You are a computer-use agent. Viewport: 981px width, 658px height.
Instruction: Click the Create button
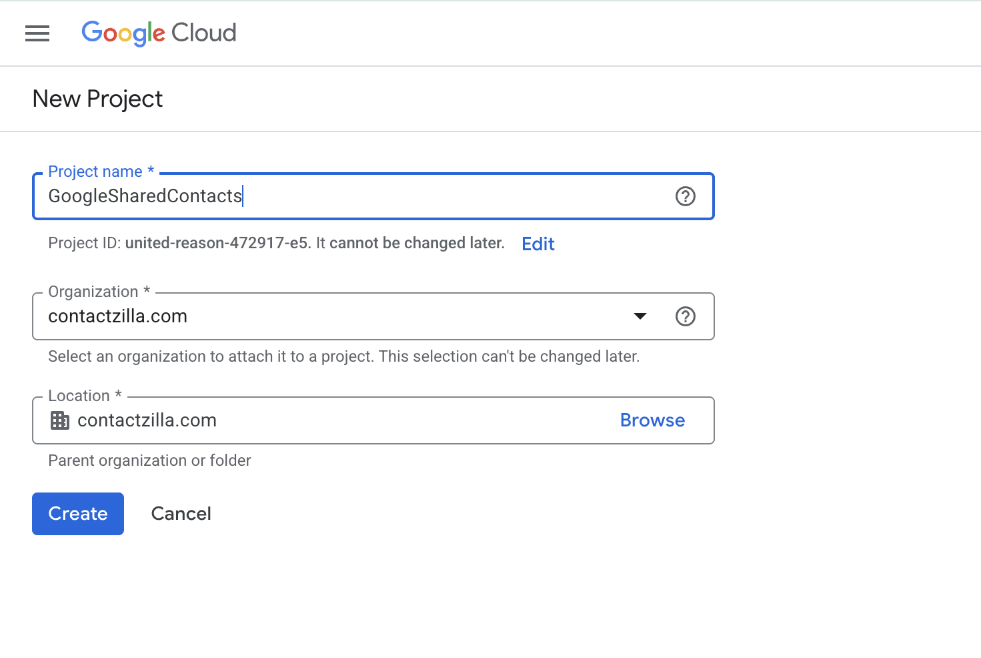78,514
